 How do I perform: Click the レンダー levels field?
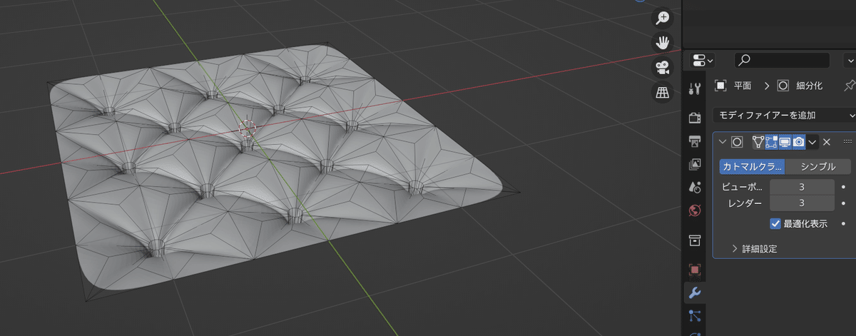pyautogui.click(x=802, y=204)
